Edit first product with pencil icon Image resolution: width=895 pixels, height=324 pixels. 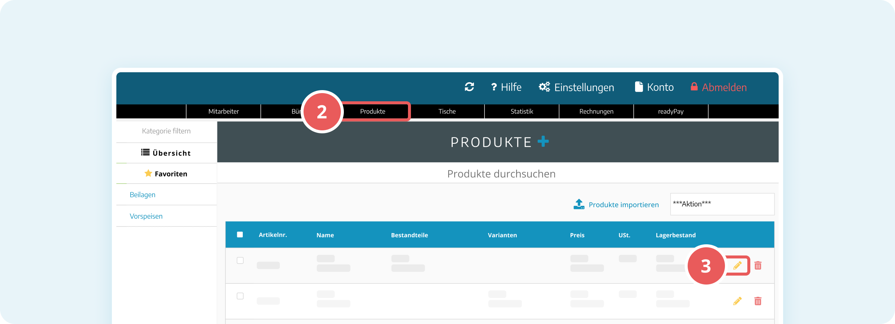point(737,266)
